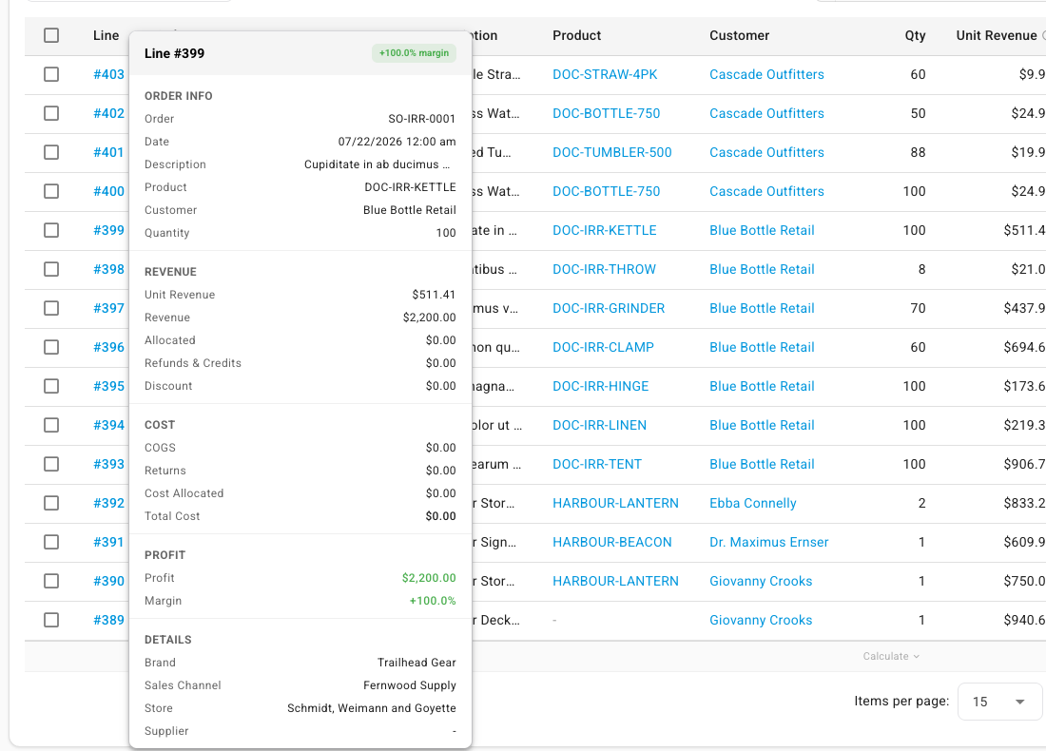This screenshot has height=751, width=1046.
Task: Open Giovanny Crooks in line #389 row
Action: (761, 620)
